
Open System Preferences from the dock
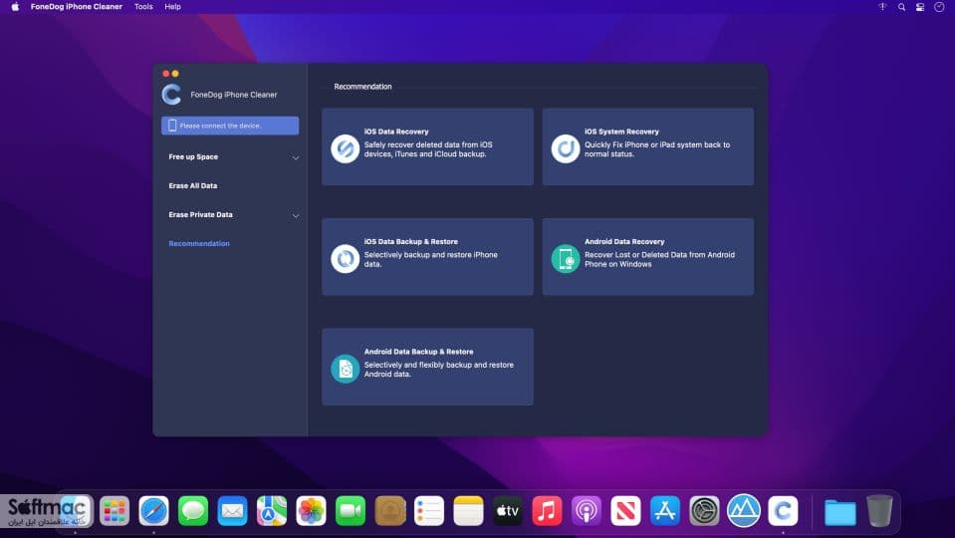[x=704, y=510]
